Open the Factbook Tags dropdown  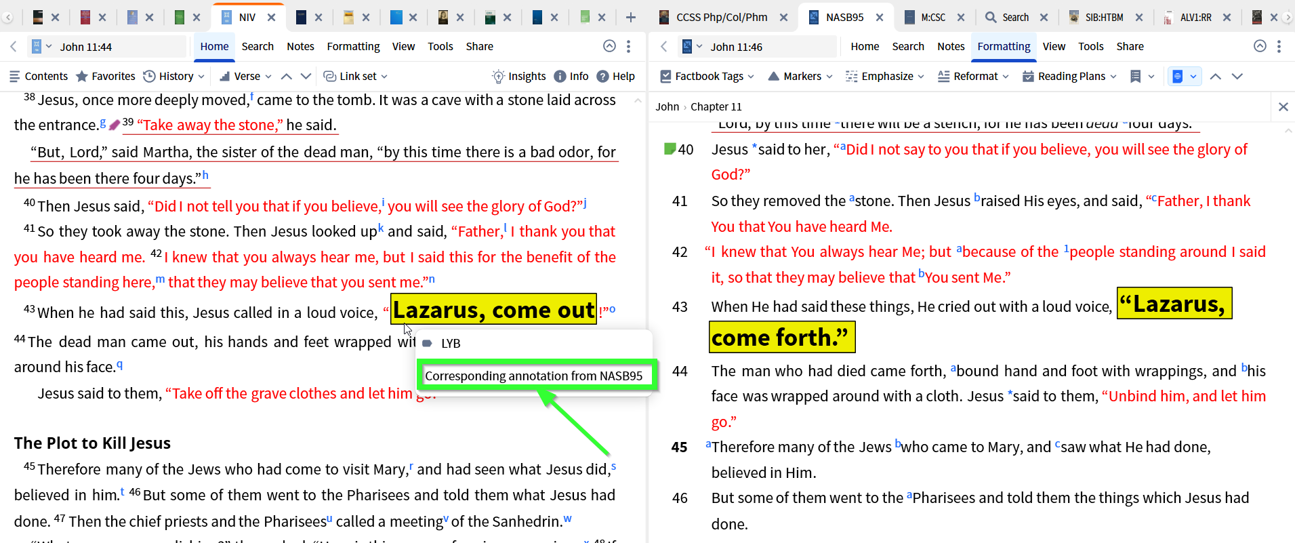tap(707, 76)
